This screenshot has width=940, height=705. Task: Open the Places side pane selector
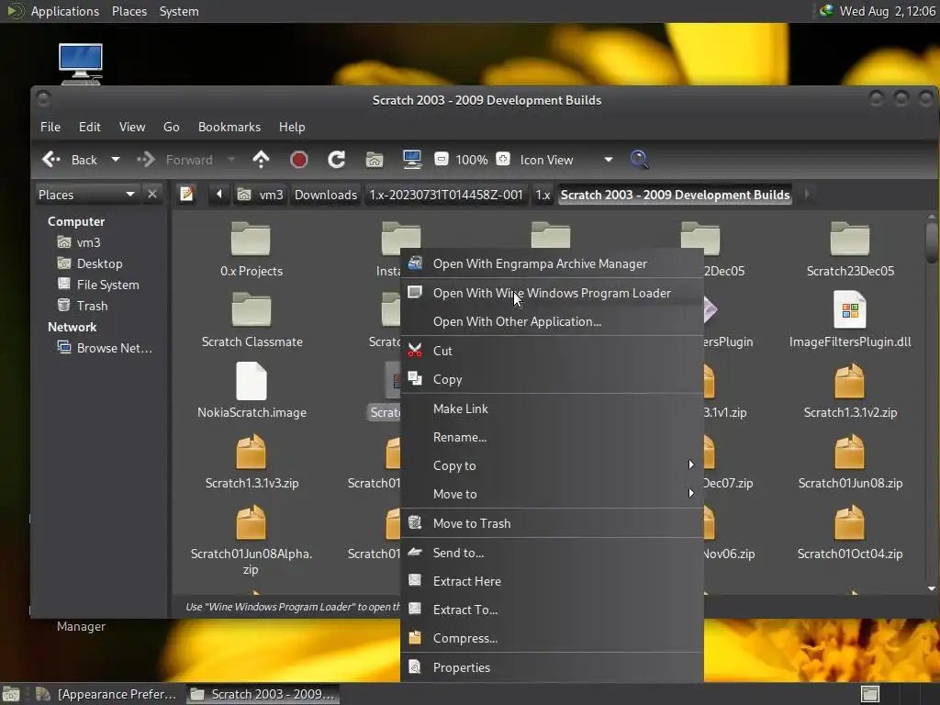tap(87, 195)
